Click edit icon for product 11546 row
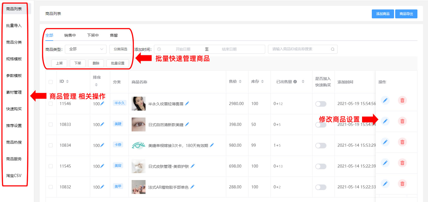Viewport: 428px width, 202px height. 385,100
